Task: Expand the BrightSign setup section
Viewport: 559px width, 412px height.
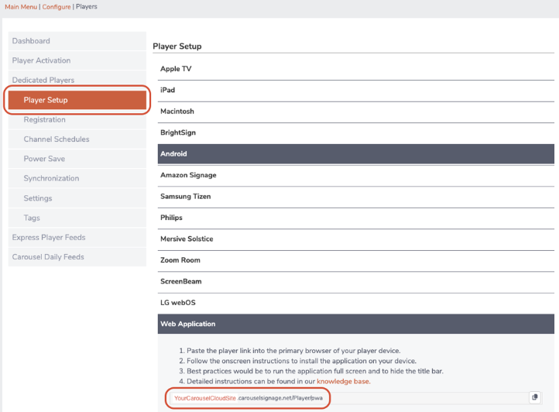Action: point(356,132)
